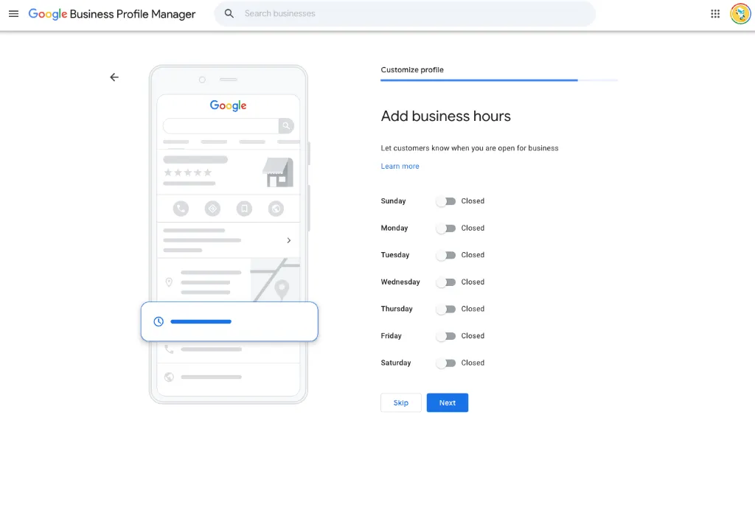Toggle Wednesday open hours
This screenshot has width=755, height=527.
point(446,282)
